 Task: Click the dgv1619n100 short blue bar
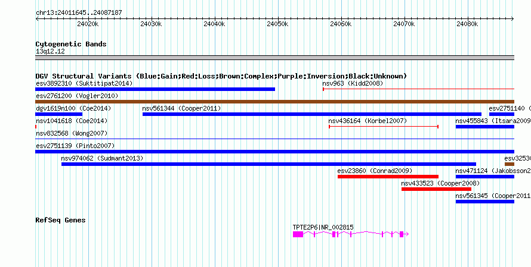(59, 114)
